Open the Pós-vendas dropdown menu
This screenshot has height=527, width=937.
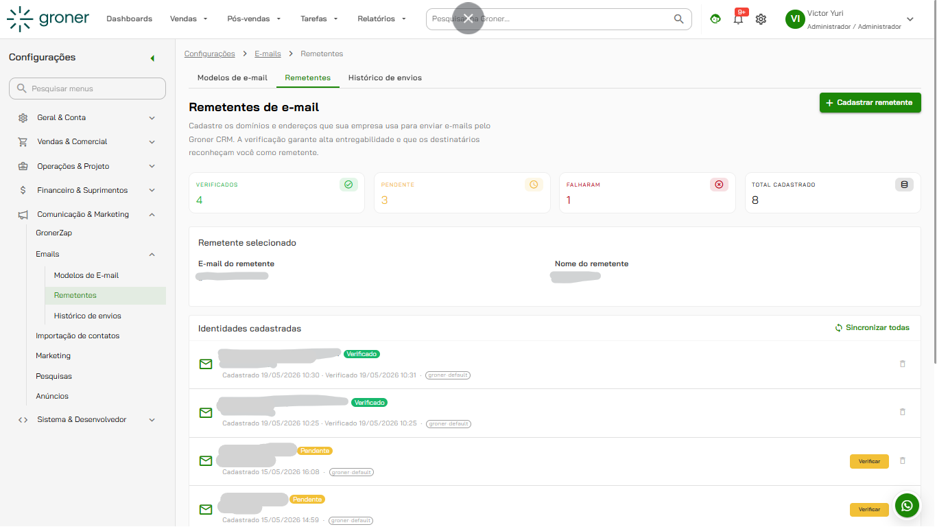[254, 19]
